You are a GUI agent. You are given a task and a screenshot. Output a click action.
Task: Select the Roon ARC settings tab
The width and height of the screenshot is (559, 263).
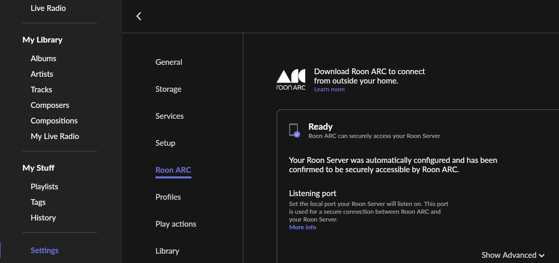[173, 170]
